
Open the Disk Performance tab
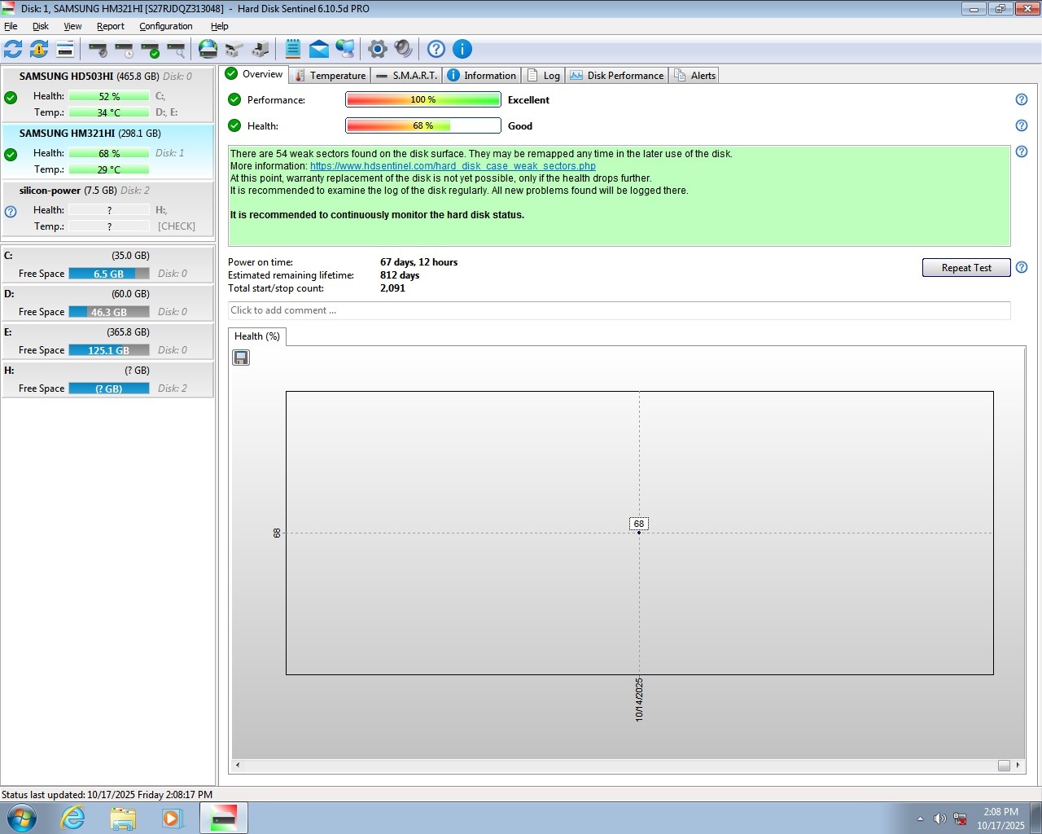(617, 76)
